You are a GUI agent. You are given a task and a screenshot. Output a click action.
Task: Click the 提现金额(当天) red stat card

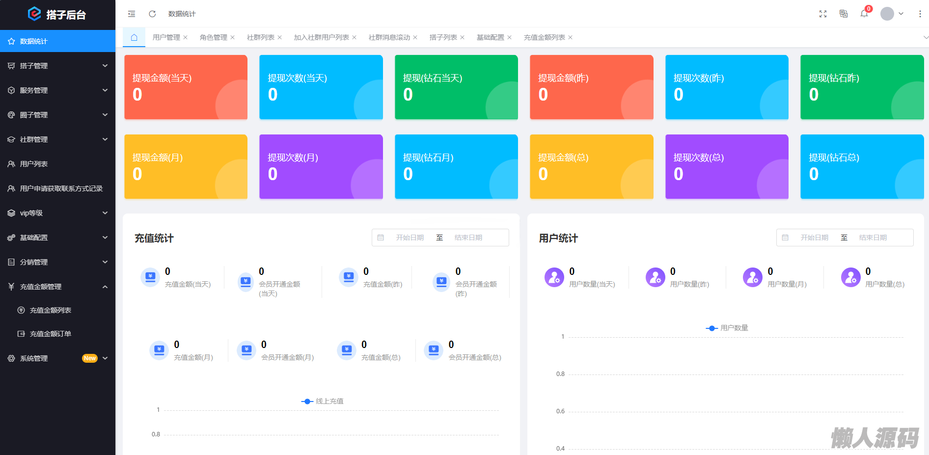tap(186, 87)
